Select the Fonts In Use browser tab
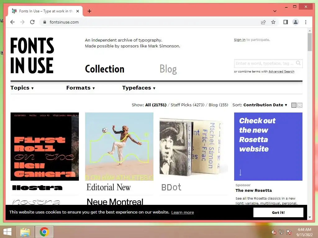This screenshot has width=318, height=238. tap(45, 11)
